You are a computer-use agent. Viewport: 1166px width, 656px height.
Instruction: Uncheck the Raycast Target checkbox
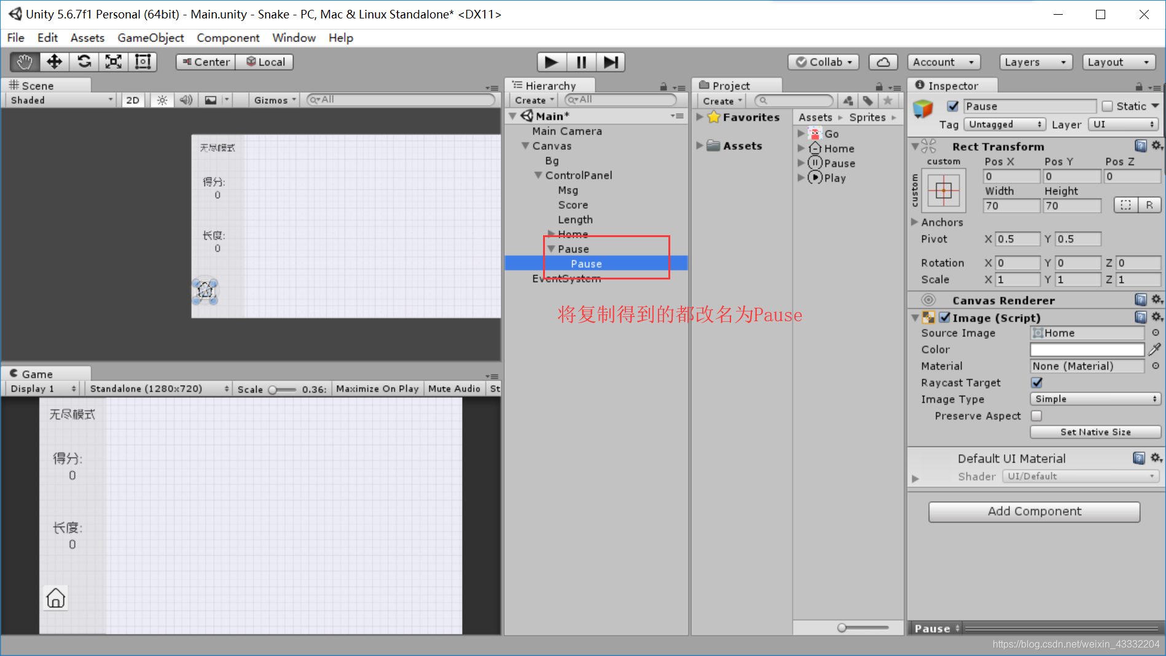click(x=1037, y=383)
